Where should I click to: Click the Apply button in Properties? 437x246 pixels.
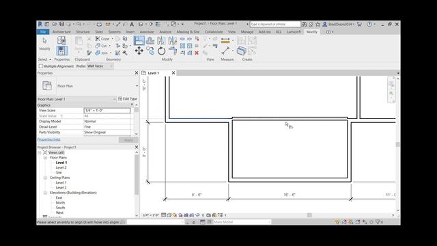[x=128, y=139]
